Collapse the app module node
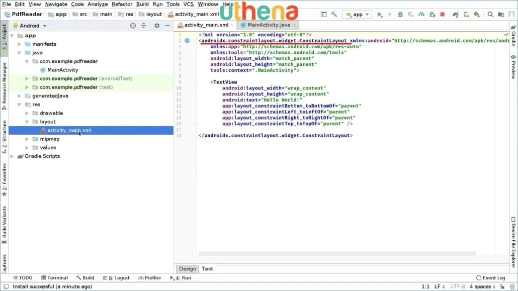 coord(12,35)
